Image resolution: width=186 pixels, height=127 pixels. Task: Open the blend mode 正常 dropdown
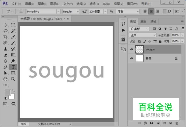tap(142, 35)
